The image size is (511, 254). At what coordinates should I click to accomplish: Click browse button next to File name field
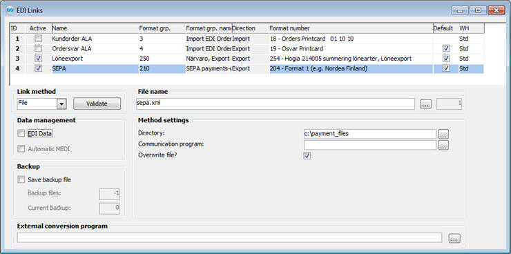click(425, 104)
